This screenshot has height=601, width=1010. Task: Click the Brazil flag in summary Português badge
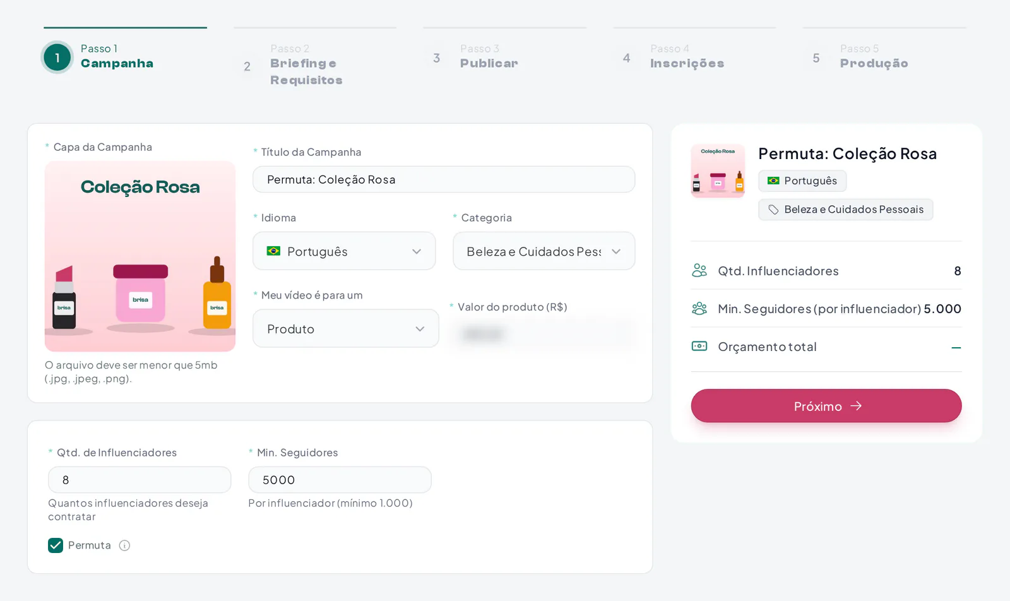[773, 181]
